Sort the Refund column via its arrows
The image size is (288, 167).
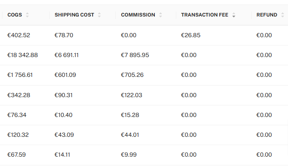283,15
